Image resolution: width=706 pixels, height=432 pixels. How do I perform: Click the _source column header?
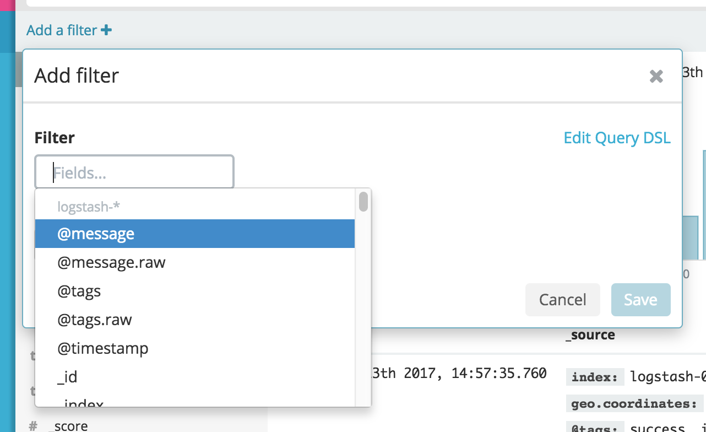pos(591,335)
